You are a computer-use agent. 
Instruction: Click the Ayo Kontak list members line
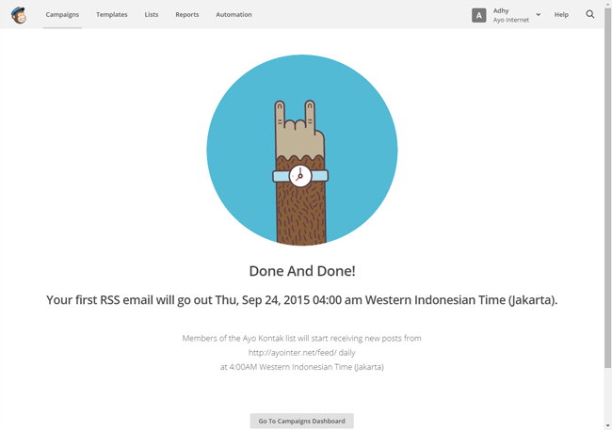pos(301,339)
